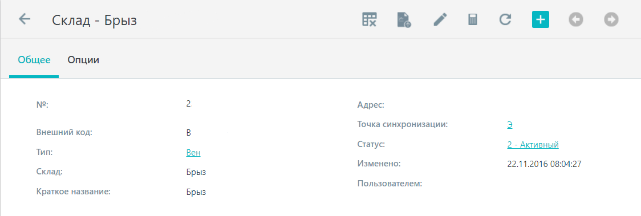Select the Брыз value next to Склад
The image size is (641, 216).
click(x=196, y=172)
